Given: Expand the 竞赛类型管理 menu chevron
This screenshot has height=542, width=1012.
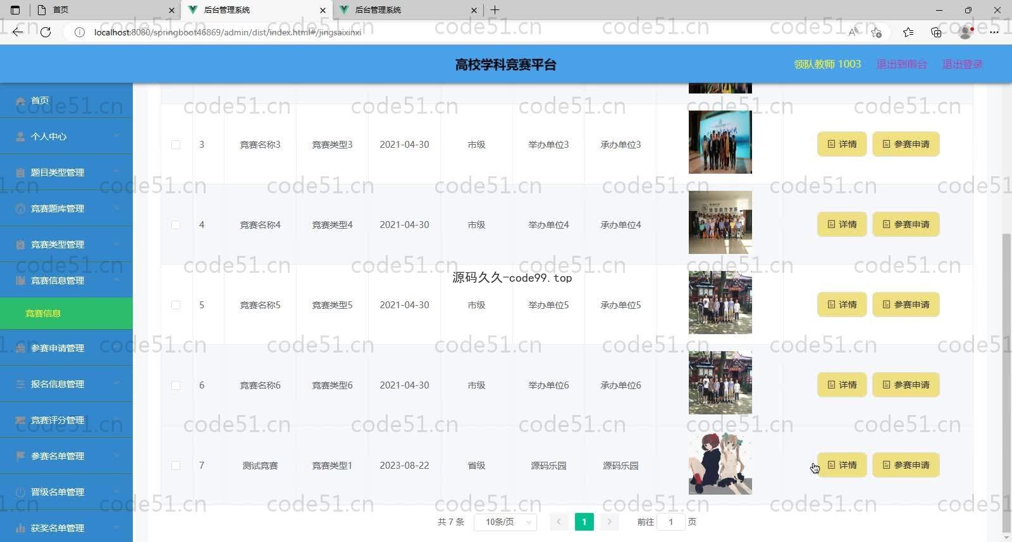Looking at the screenshot, I should (116, 244).
